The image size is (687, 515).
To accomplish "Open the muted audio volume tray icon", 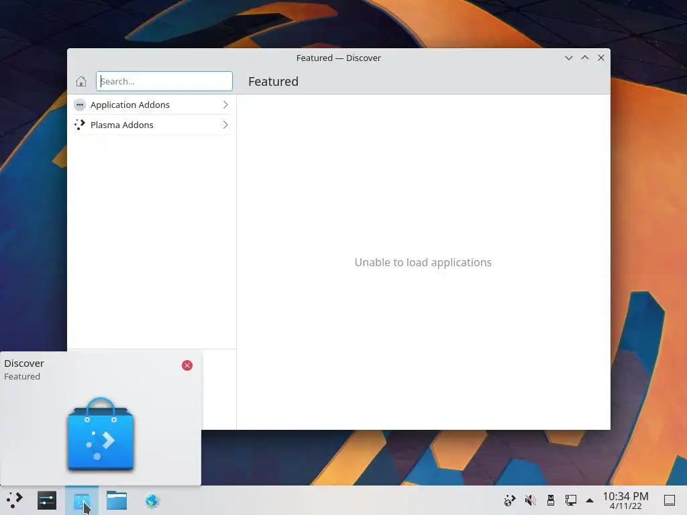I will pyautogui.click(x=530, y=500).
